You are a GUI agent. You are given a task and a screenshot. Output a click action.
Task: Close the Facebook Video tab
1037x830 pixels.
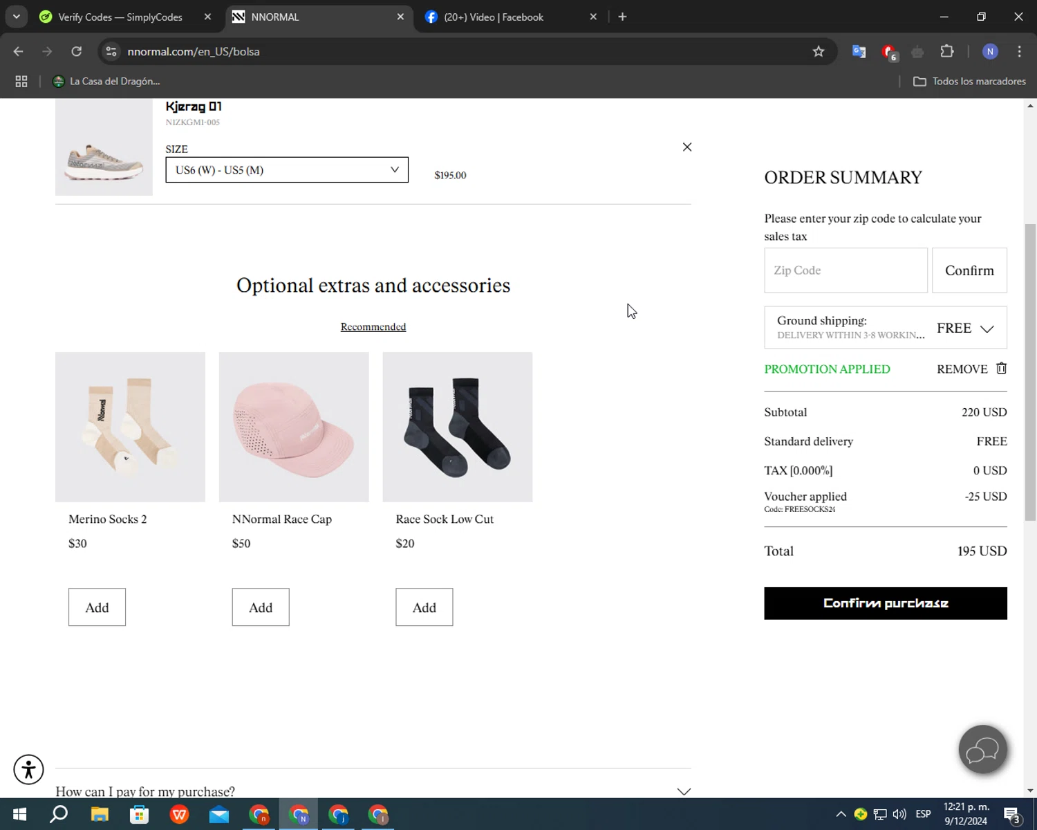tap(592, 17)
